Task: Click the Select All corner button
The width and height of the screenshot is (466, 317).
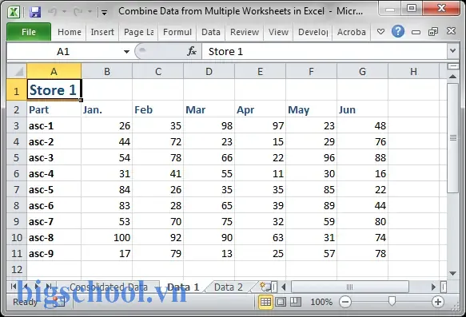Action: tap(17, 71)
